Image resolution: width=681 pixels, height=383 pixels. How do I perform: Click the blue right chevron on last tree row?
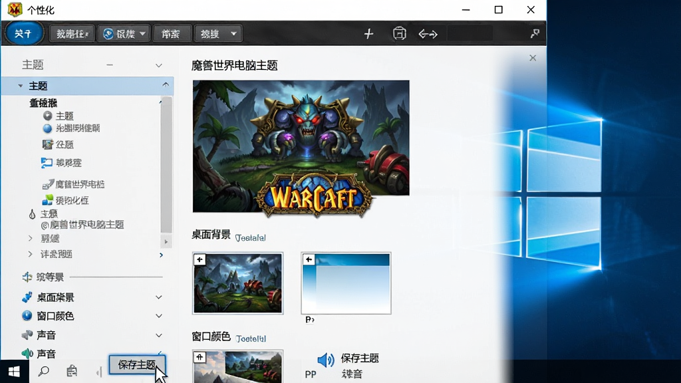161,255
